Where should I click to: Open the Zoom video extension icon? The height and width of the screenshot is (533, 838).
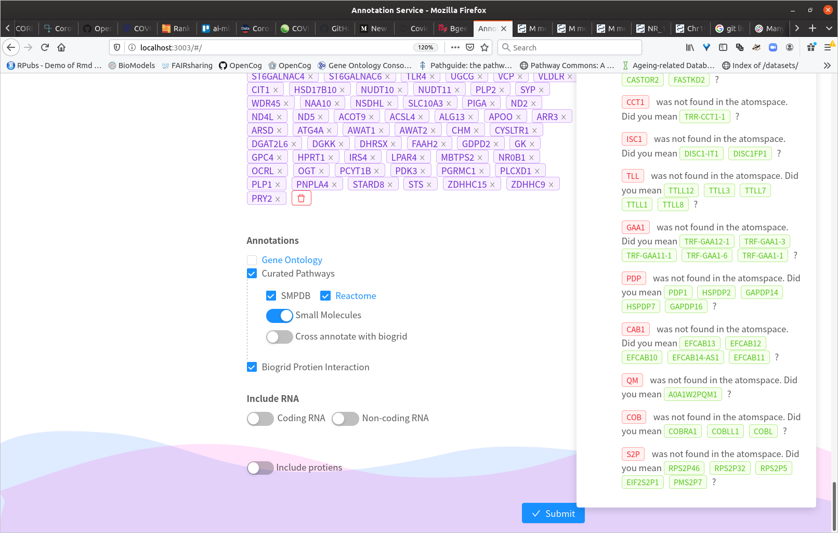point(773,47)
